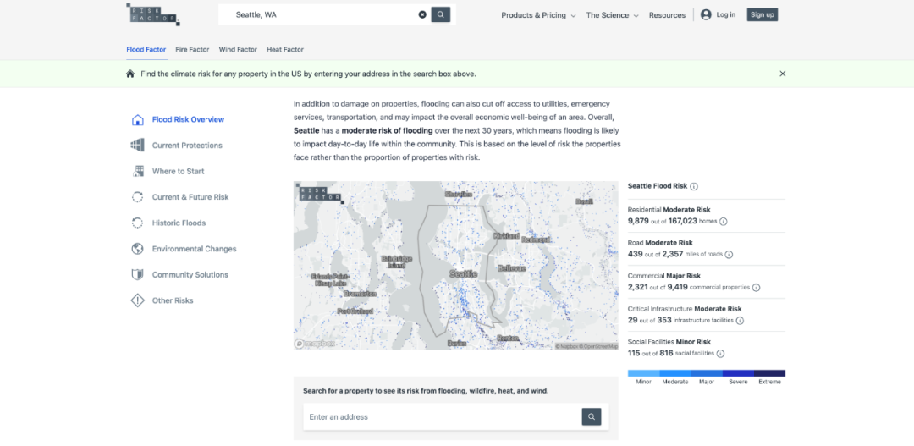This screenshot has height=446, width=914.
Task: Open info icon beside residential homes count
Action: coord(724,222)
